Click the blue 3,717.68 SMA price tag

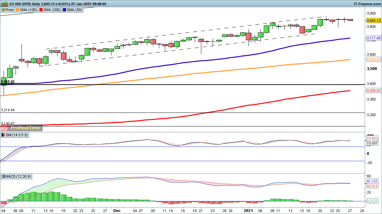373,38
